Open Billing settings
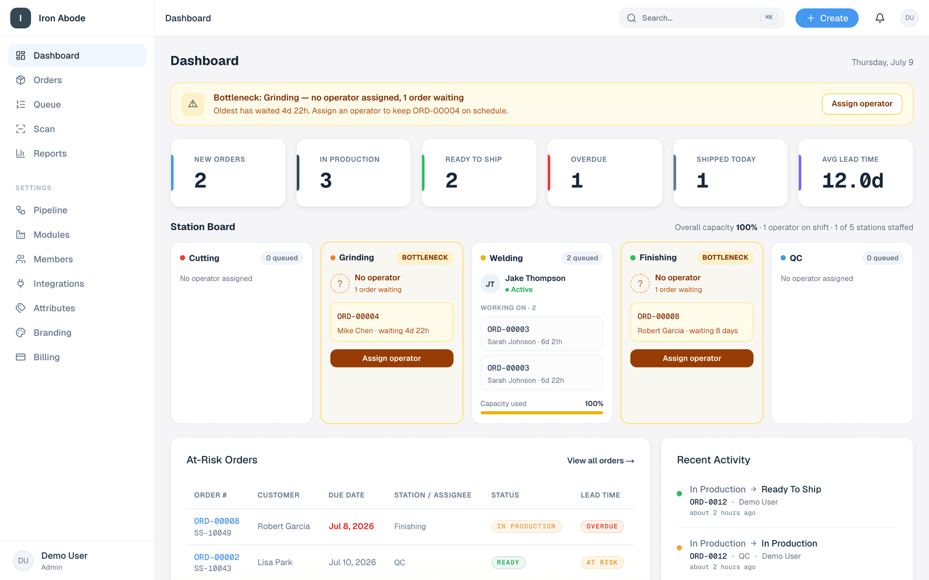This screenshot has height=580, width=929. 77,356
